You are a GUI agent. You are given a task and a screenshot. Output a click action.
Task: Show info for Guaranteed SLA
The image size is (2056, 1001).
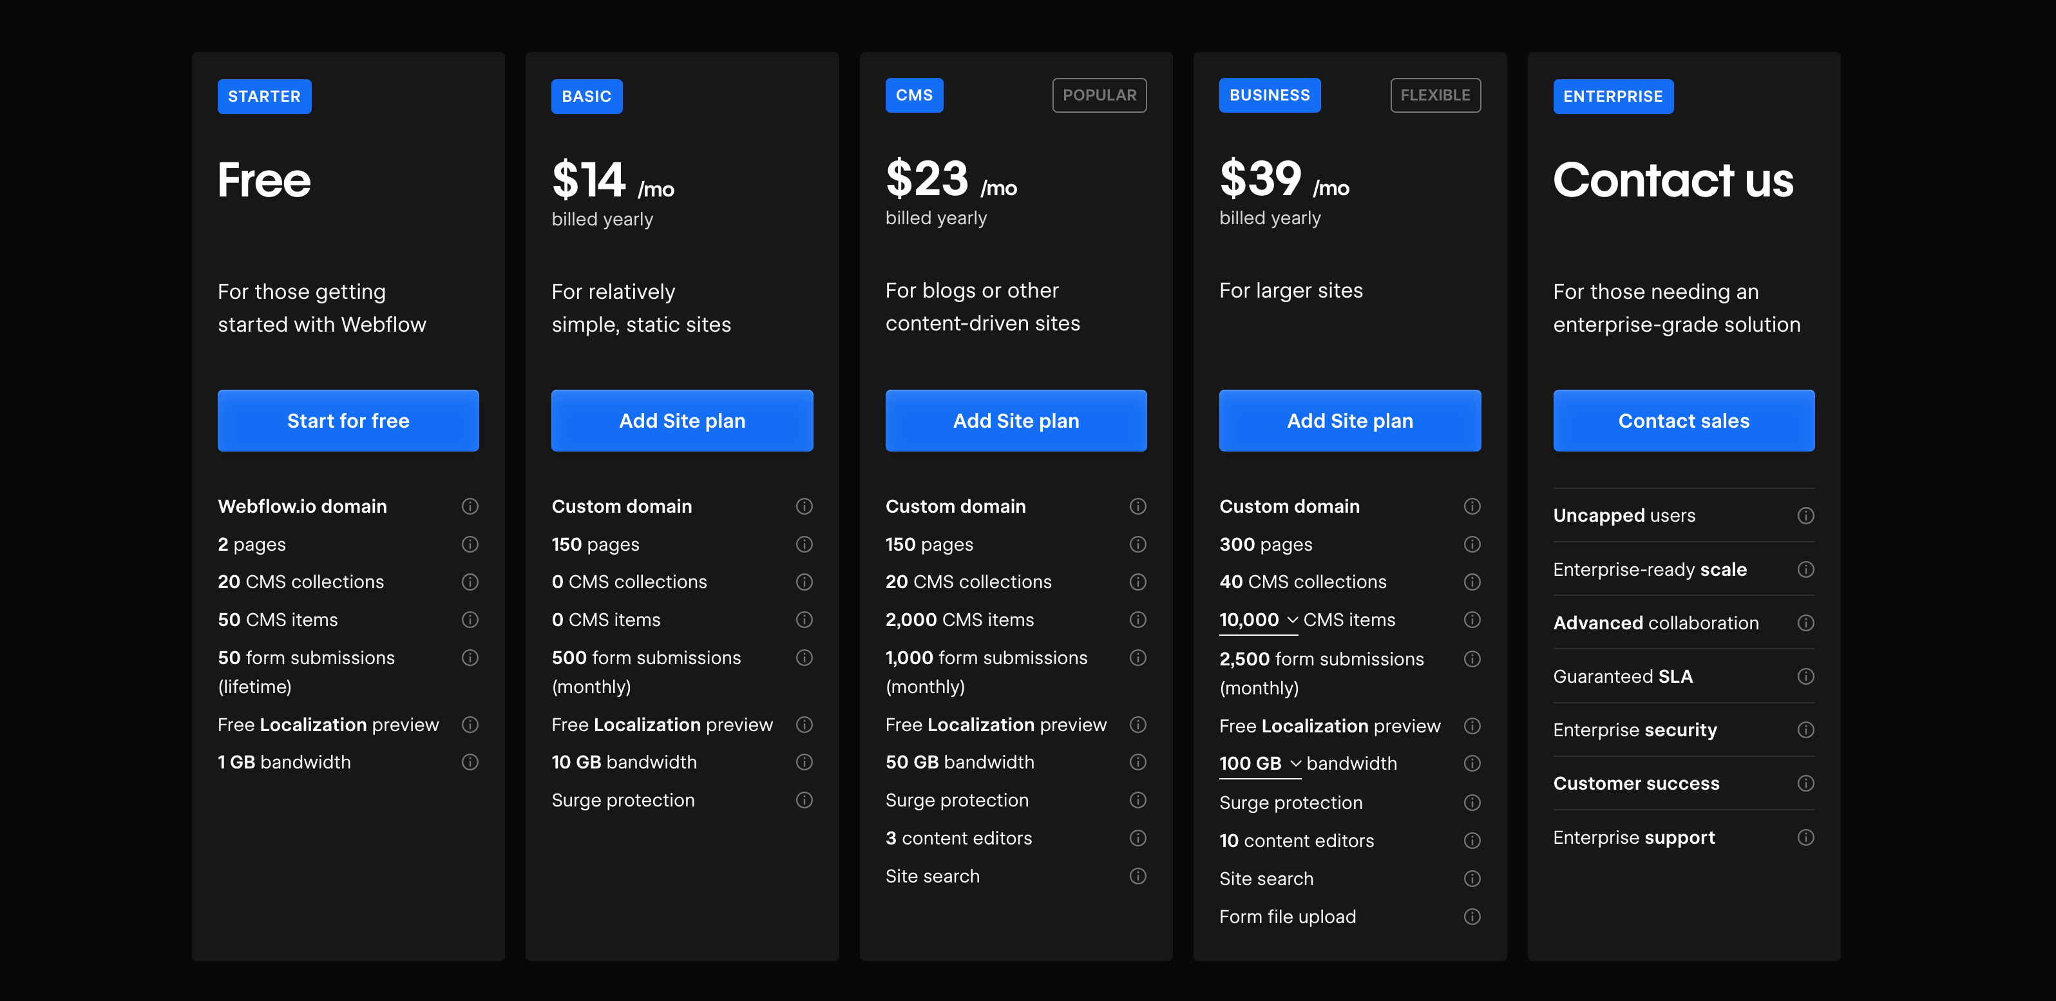click(x=1806, y=677)
